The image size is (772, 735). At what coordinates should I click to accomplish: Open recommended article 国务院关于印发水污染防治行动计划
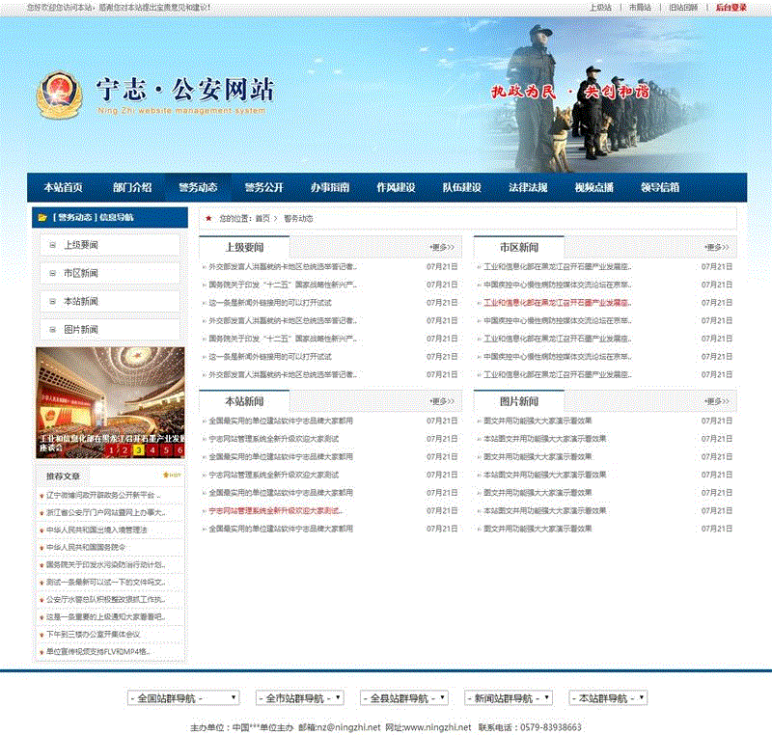pos(106,565)
